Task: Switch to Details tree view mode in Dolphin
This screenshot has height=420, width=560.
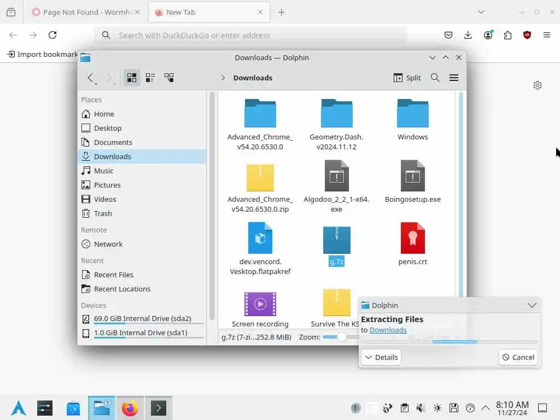Action: [169, 78]
